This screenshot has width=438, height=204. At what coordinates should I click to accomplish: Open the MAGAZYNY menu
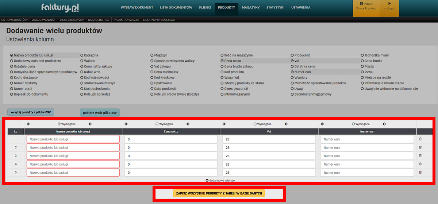tap(250, 8)
